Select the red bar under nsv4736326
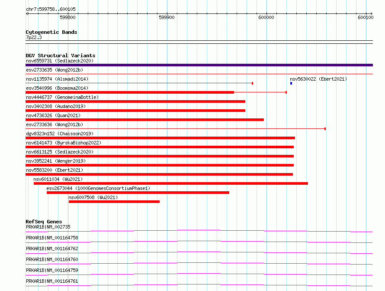385x291 pixels. click(x=144, y=120)
